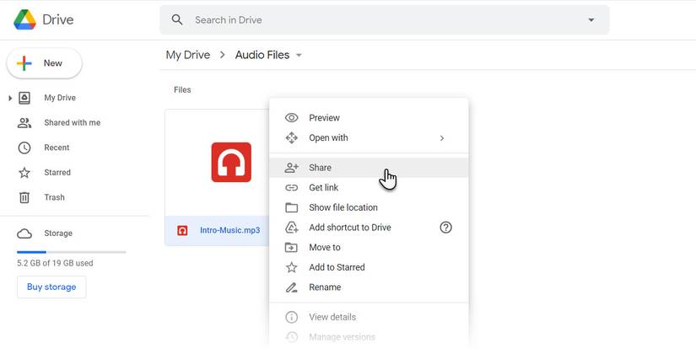Click the Files section label
Screen dimensions: 696x349
[182, 89]
